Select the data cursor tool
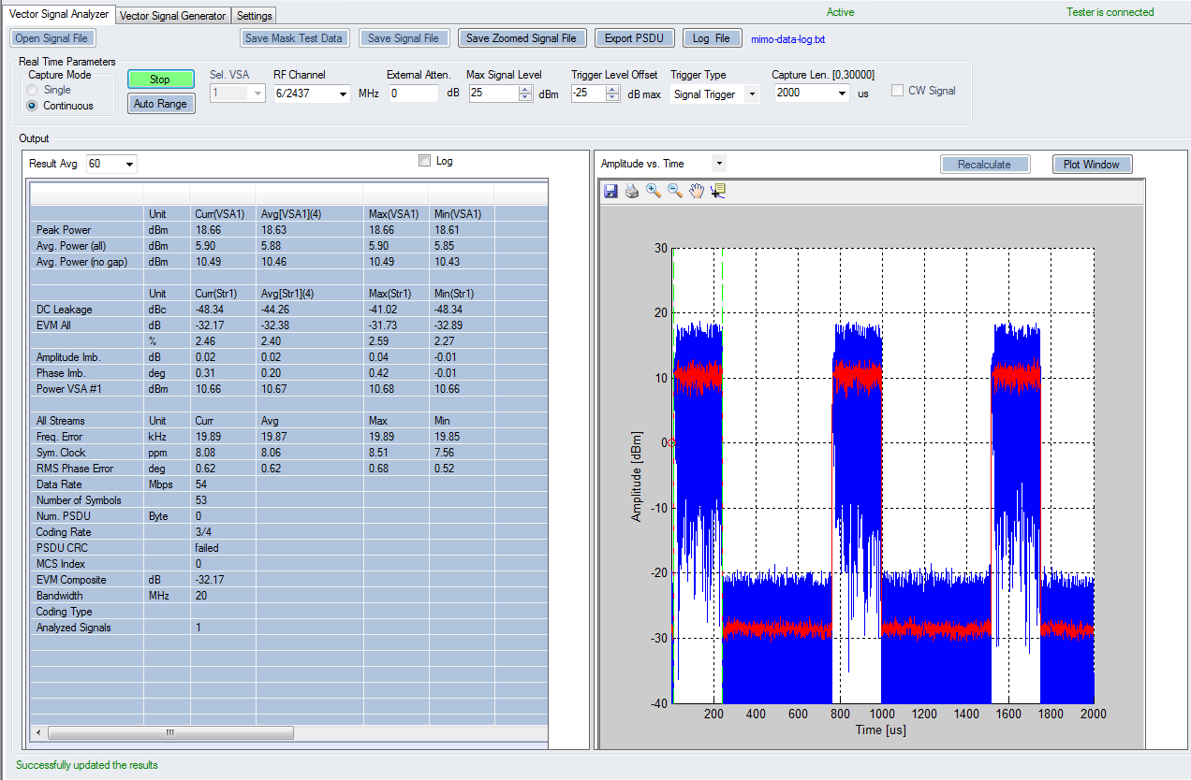Viewport: 1191px width, 780px height. (x=718, y=191)
